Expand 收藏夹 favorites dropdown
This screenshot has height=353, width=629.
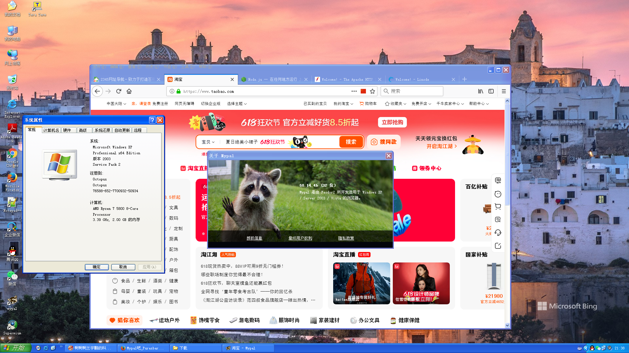[x=396, y=104]
